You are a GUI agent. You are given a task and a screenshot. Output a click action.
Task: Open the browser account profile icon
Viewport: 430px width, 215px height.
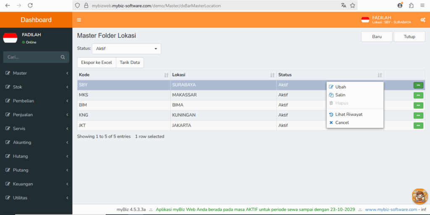pos(400,5)
